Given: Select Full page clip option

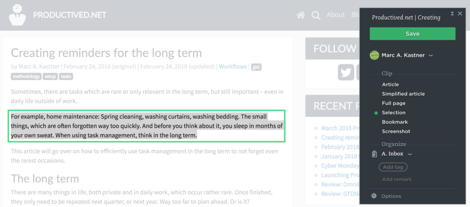Looking at the screenshot, I should [x=394, y=103].
